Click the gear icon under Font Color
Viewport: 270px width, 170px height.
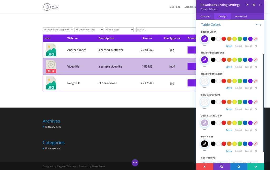coord(255,151)
